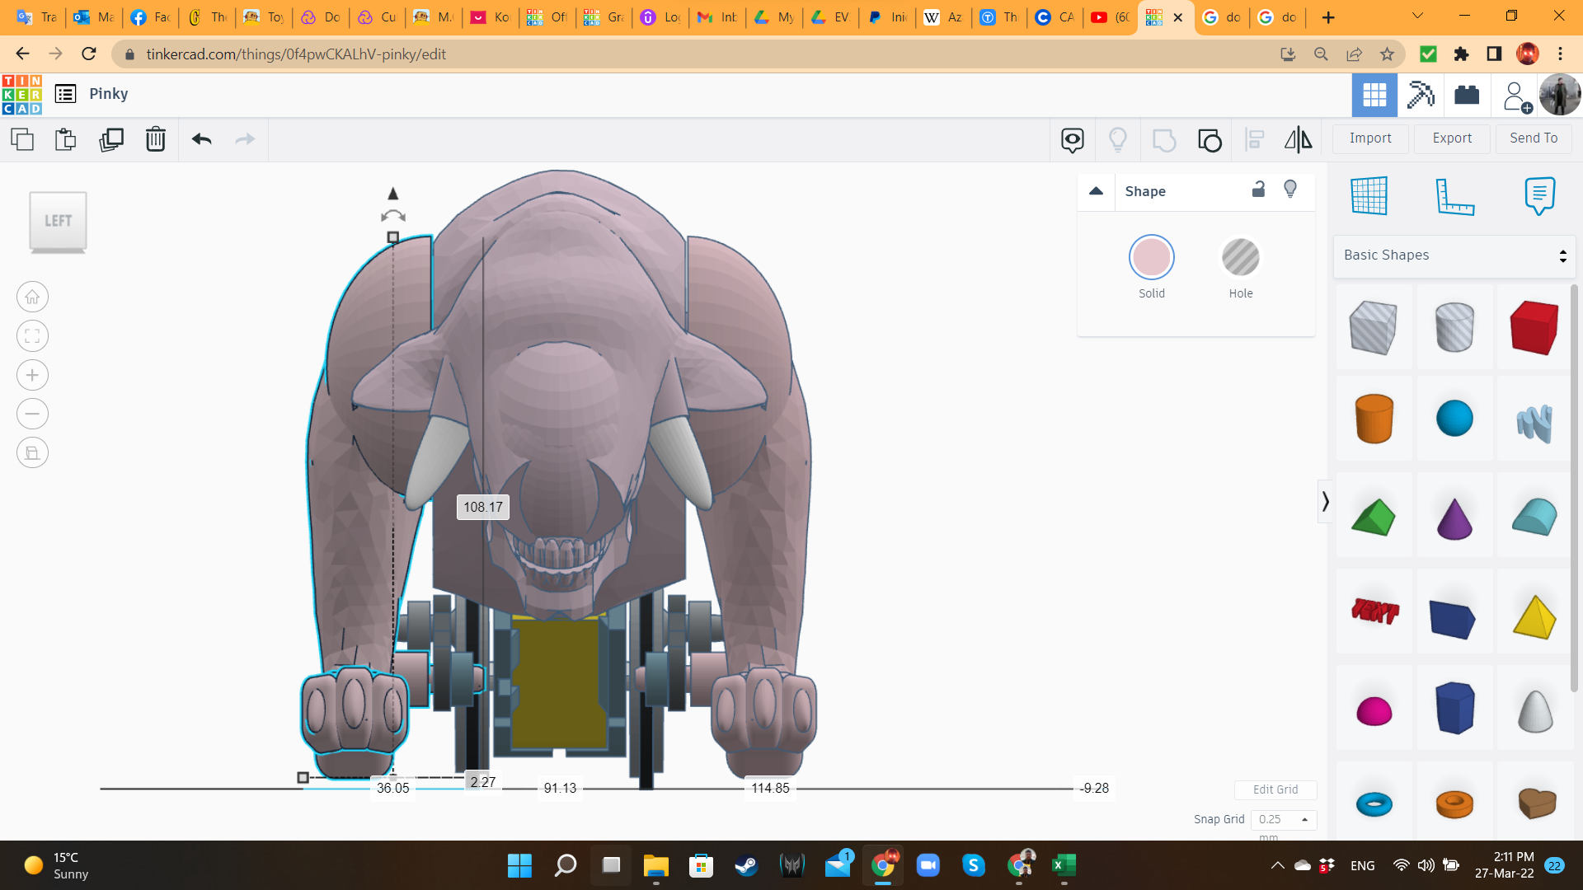Screen dimensions: 1583x890
Task: Select the Mirror tool icon
Action: 1298,139
